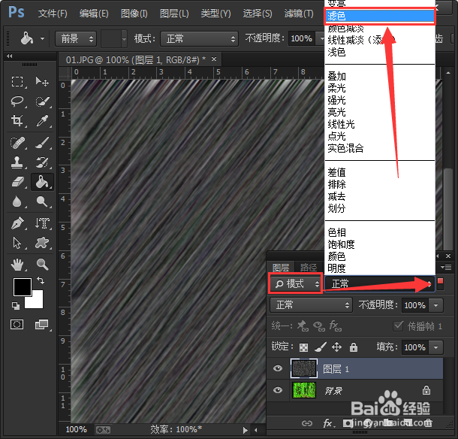
Task: Choose 滤色 blend mode in list
Action: pos(380,16)
